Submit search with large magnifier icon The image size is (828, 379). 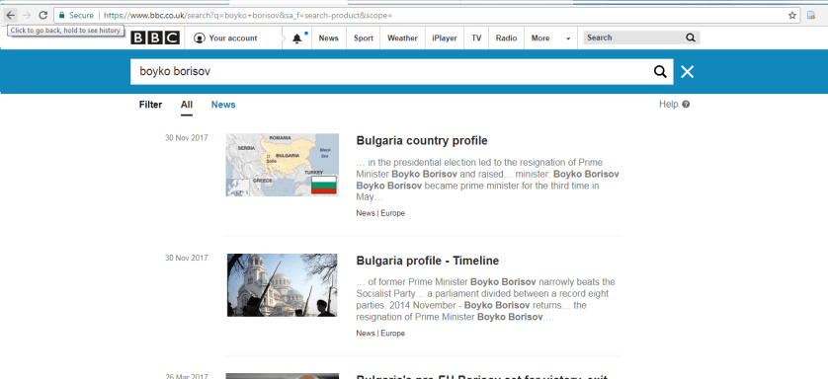[660, 72]
